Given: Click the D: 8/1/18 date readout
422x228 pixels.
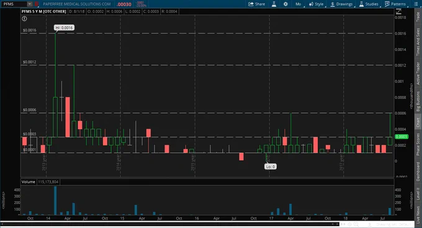Looking at the screenshot, I should point(76,11).
